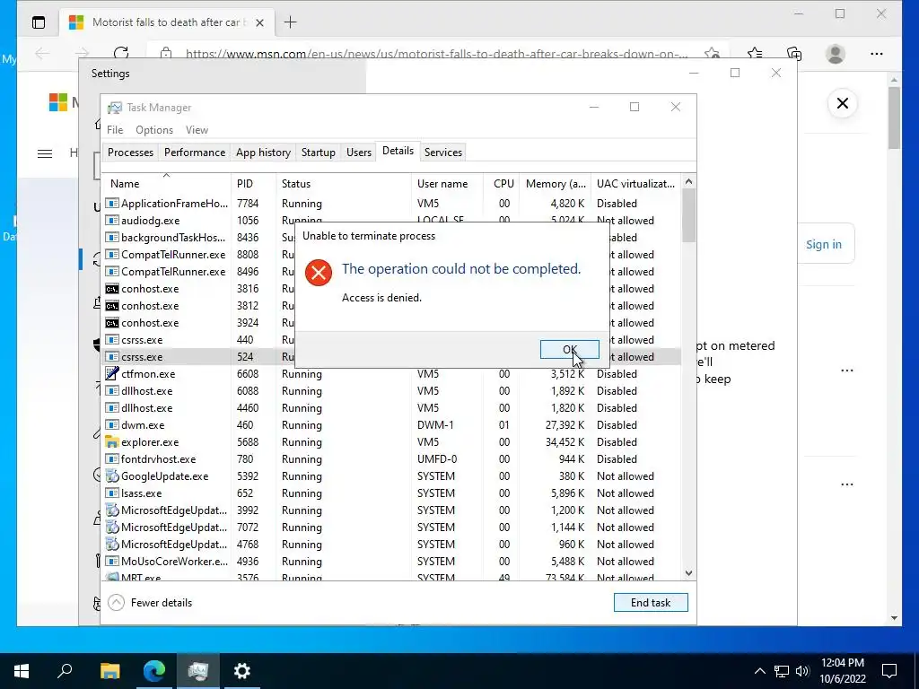This screenshot has width=919, height=689.
Task: Open taskbar Search
Action: click(65, 671)
